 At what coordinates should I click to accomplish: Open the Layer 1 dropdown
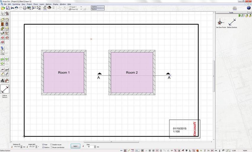[81, 7]
